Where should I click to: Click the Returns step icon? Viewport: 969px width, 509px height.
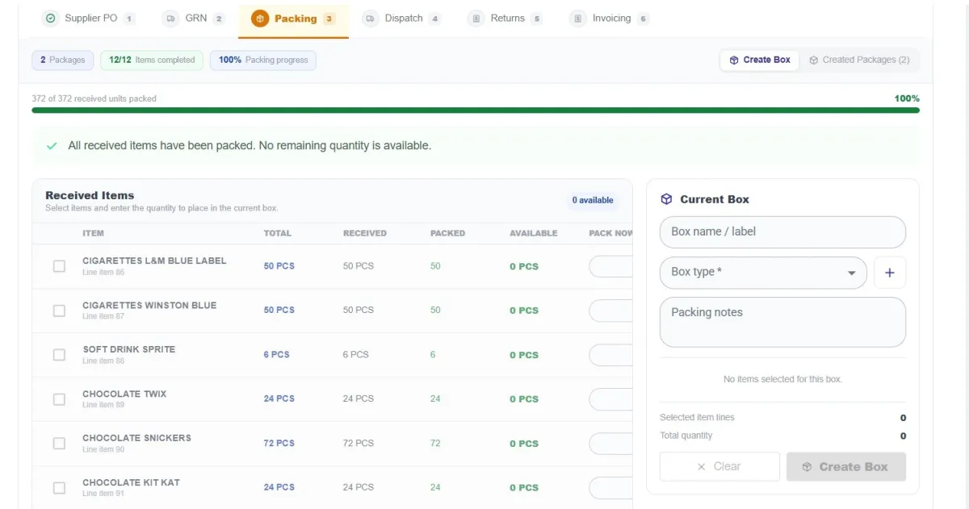click(476, 18)
